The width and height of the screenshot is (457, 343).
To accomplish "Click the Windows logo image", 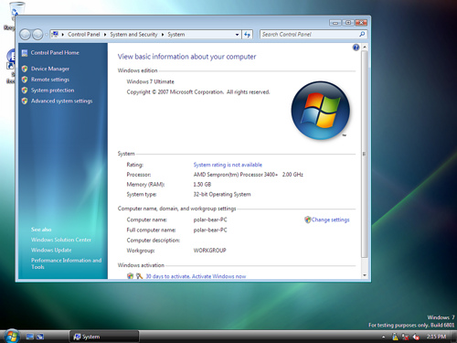I will [x=321, y=111].
